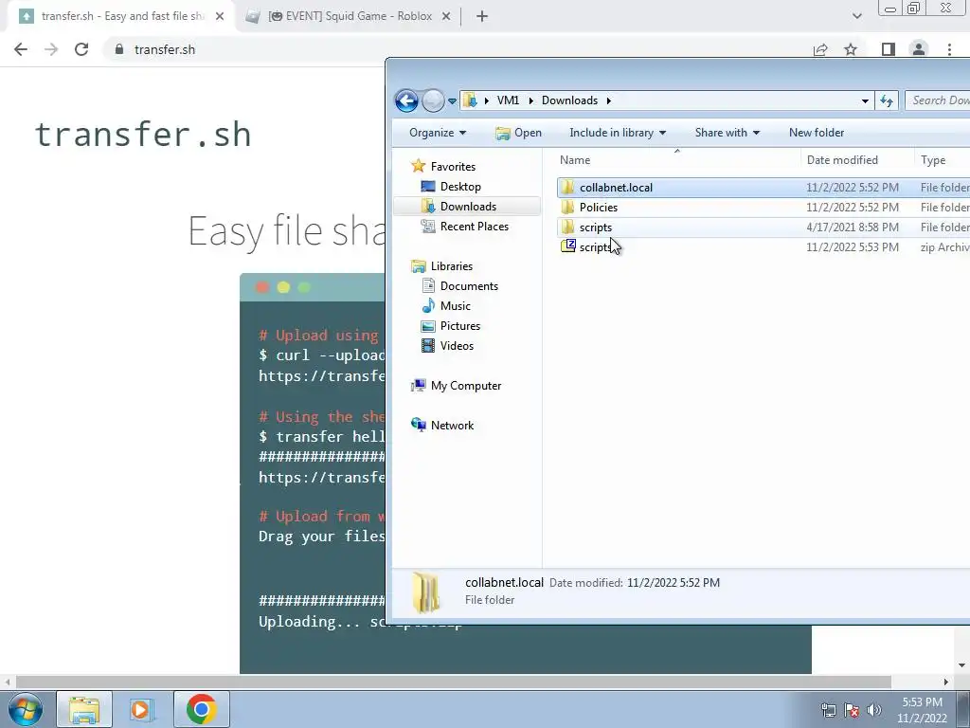
Task: Close the Squid Game Roblox tab
Action: click(x=446, y=16)
